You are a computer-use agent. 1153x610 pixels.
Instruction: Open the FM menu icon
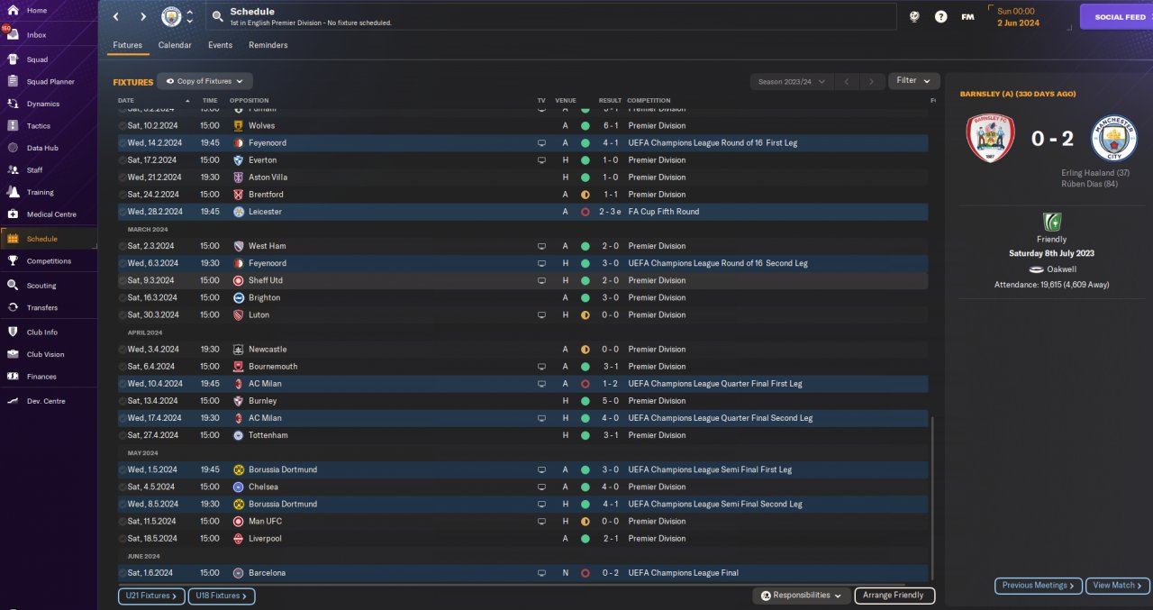tap(967, 16)
